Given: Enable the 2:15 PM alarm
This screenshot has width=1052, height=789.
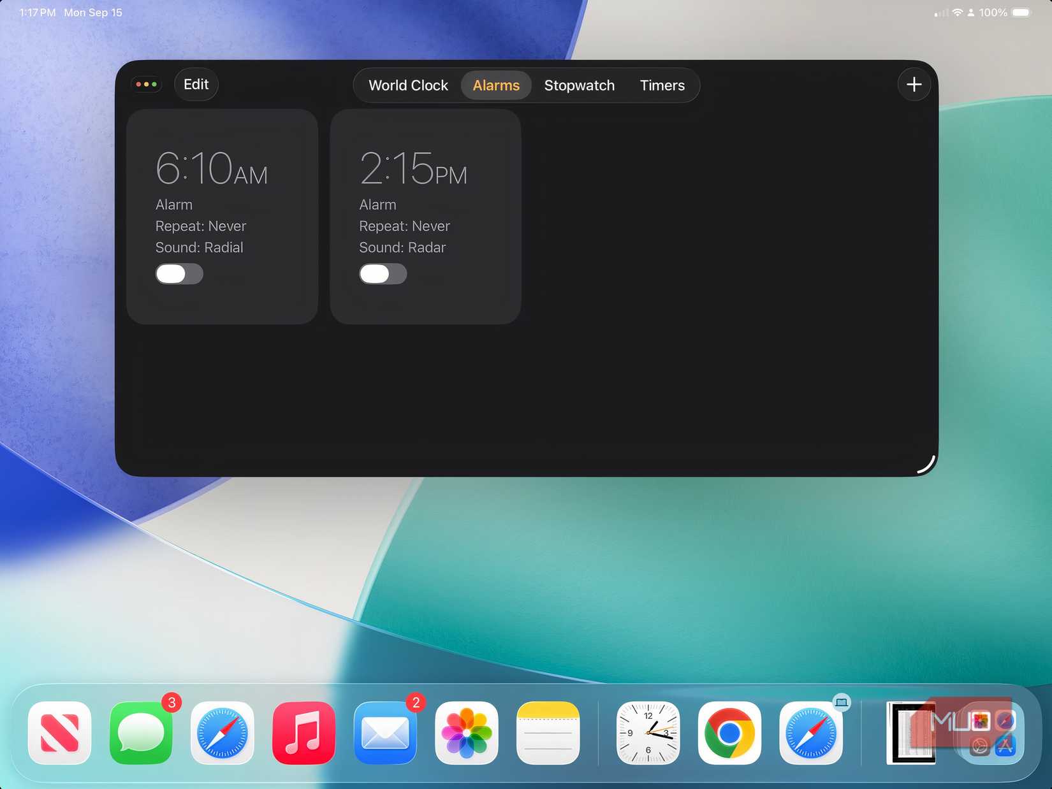Looking at the screenshot, I should (x=383, y=274).
